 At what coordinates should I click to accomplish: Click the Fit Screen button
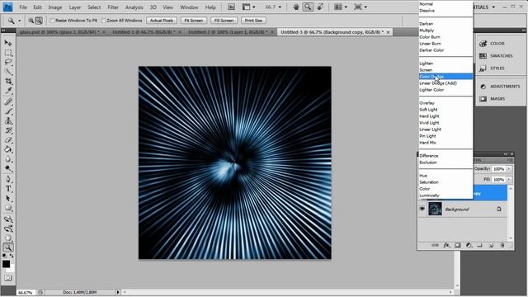[194, 21]
